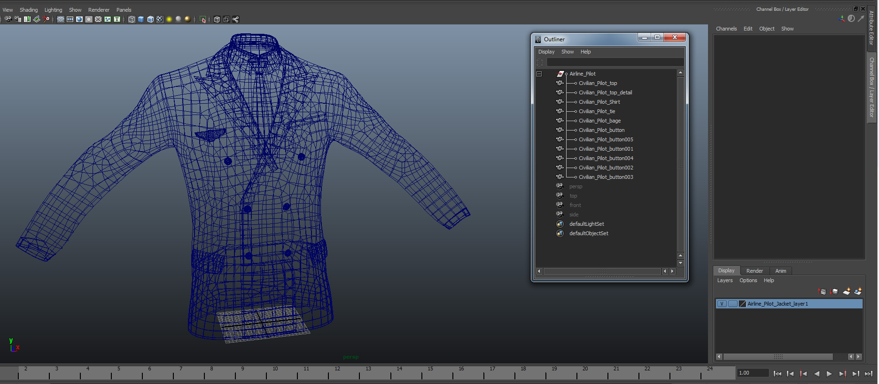
Task: Toggle the 2D Pan/Zoom icon
Action: coord(46,19)
